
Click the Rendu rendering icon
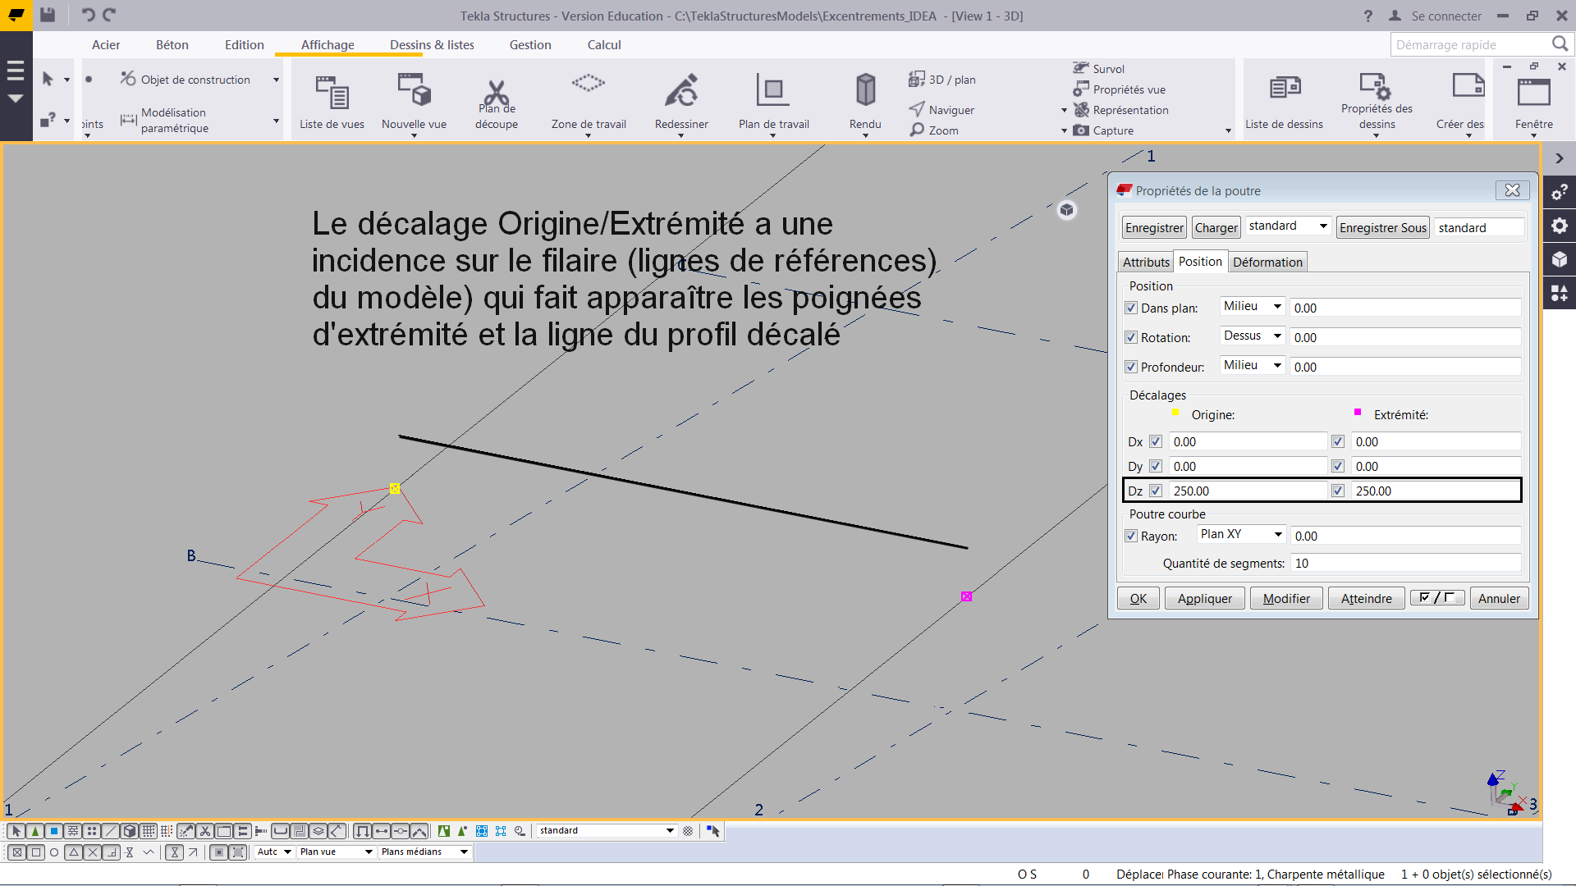click(865, 89)
